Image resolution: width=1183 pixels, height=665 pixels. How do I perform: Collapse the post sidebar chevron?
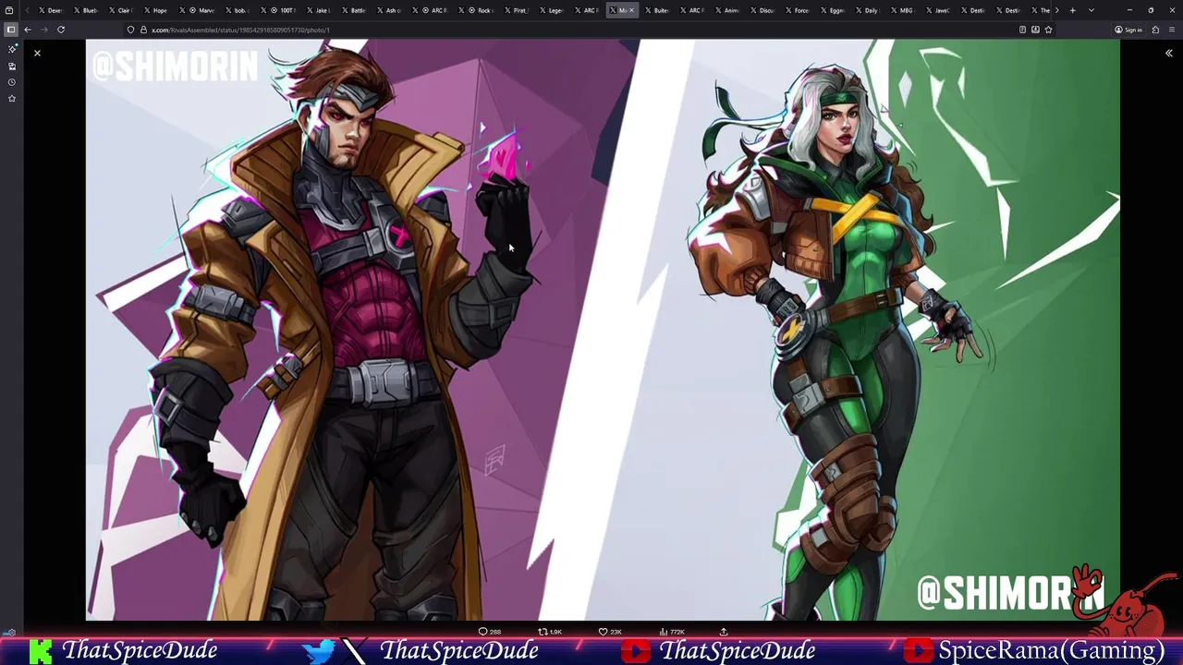(x=1168, y=54)
